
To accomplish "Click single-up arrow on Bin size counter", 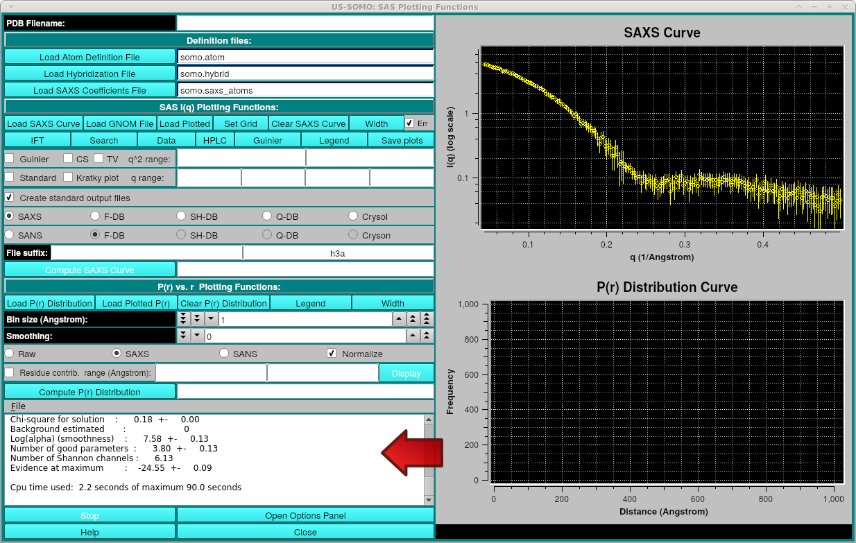I will click(x=400, y=319).
